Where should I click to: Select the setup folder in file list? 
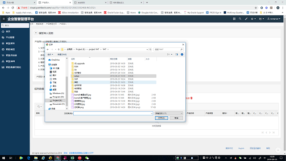pyautogui.click(x=113, y=76)
